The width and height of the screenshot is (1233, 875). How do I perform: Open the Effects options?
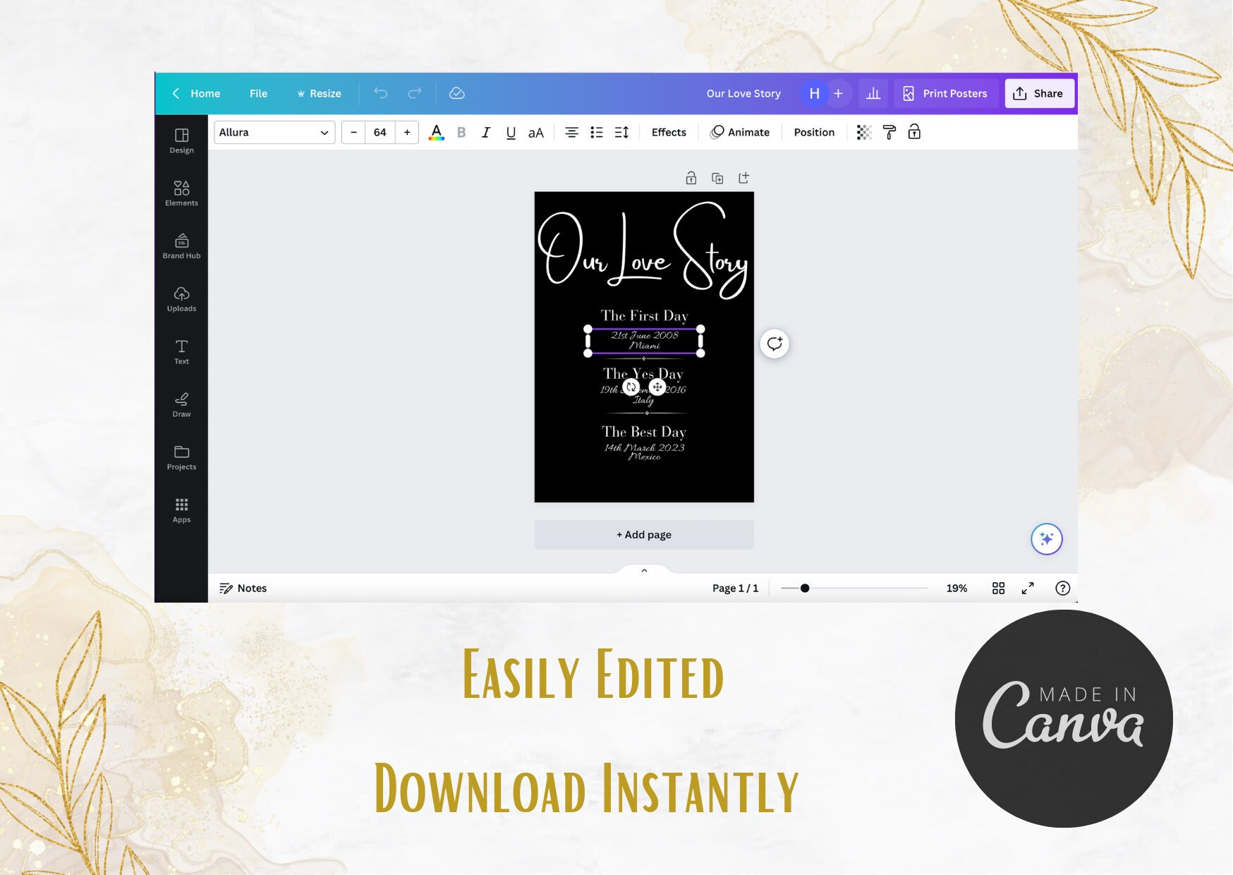(x=669, y=132)
